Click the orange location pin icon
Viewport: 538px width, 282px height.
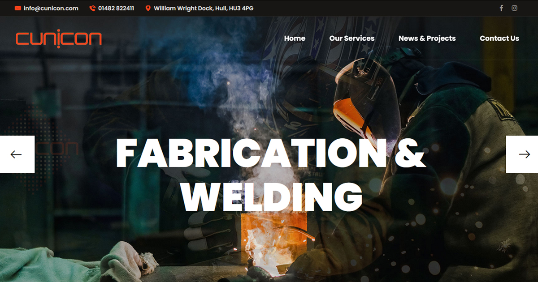[x=148, y=8]
